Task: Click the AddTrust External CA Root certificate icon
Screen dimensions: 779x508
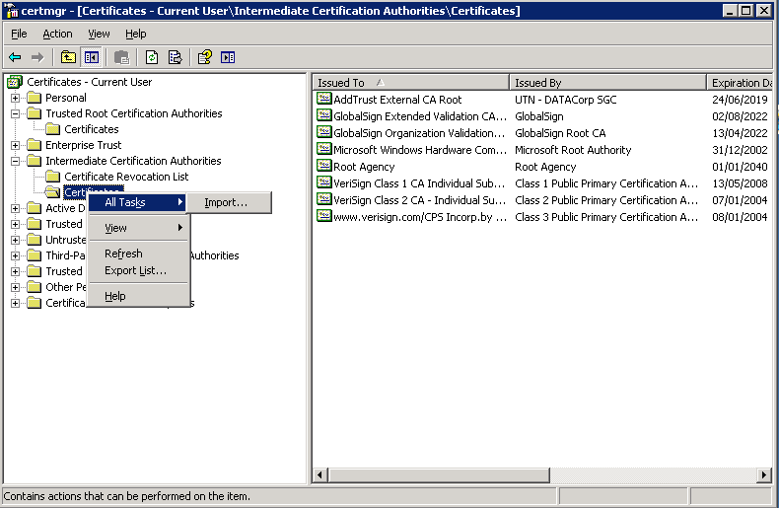Action: tap(323, 99)
